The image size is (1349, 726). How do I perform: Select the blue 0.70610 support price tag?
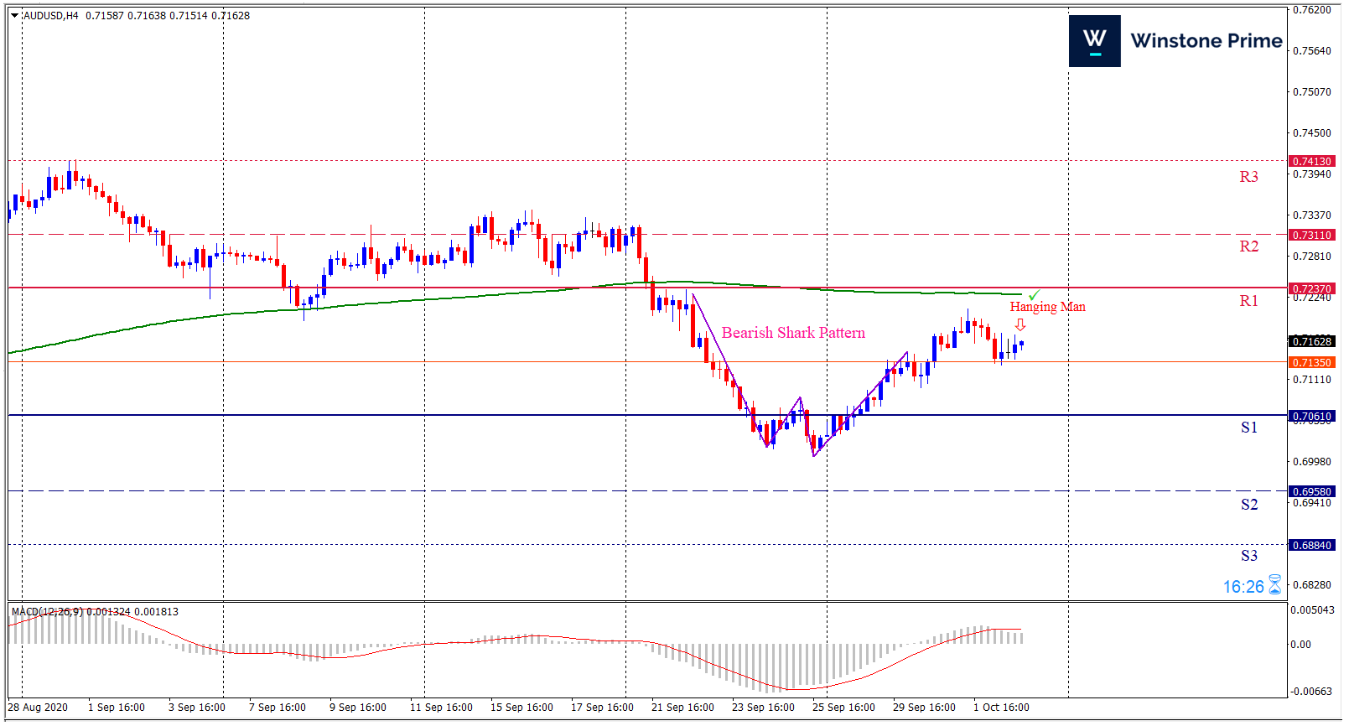(x=1311, y=416)
